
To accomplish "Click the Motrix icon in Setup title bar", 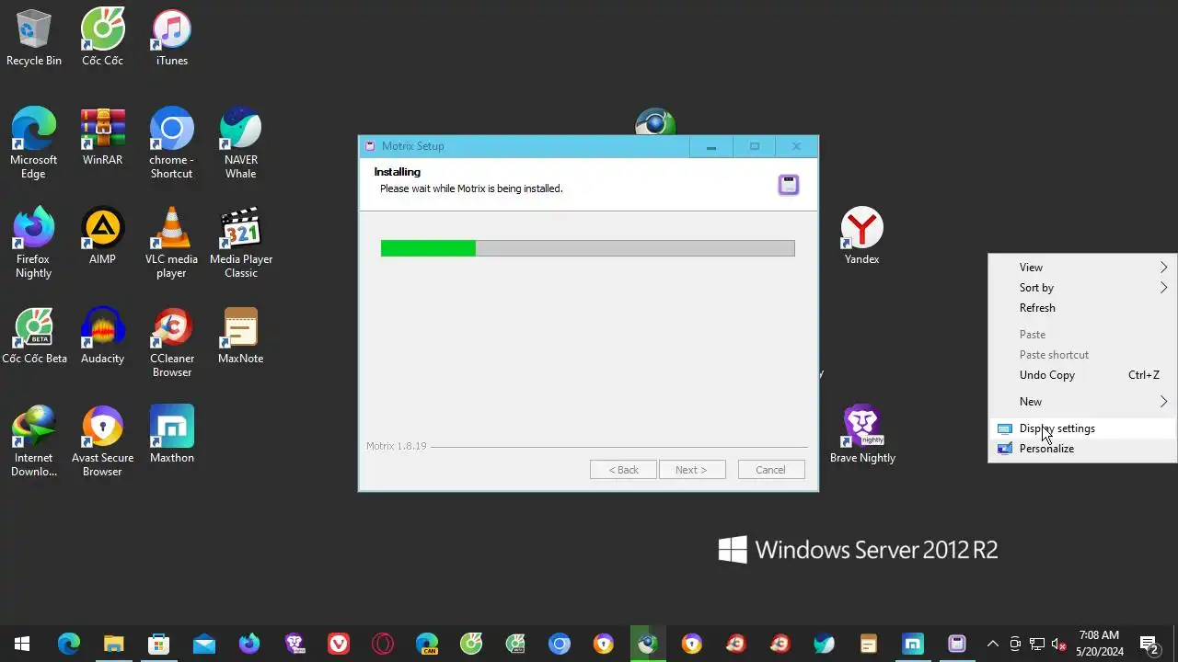I will (x=370, y=146).
